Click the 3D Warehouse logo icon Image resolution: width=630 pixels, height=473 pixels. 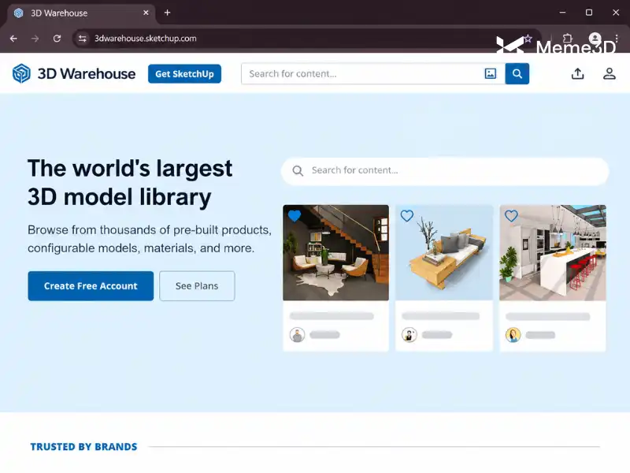click(21, 73)
